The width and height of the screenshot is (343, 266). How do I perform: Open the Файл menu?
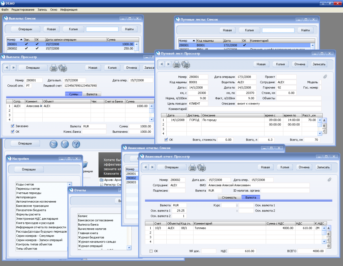5,9
